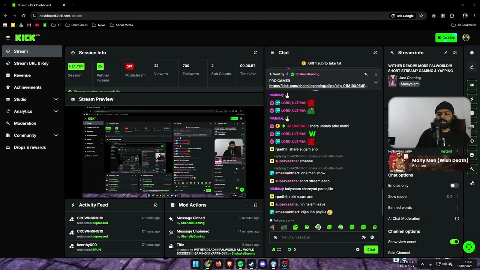Toggle the wrench widget in right rail

click(472, 169)
